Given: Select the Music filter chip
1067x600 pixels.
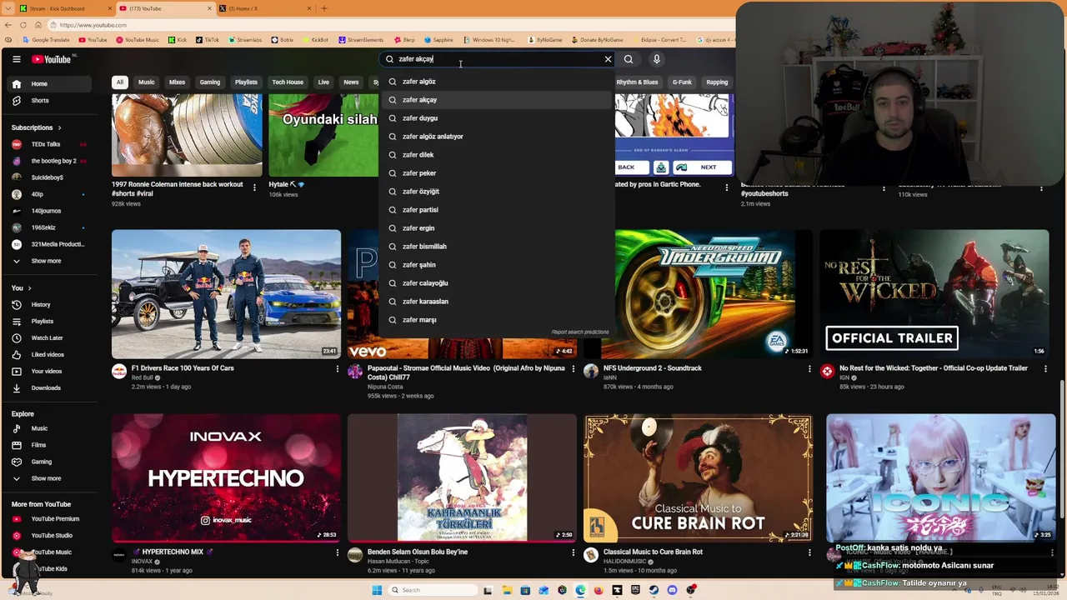Looking at the screenshot, I should pyautogui.click(x=147, y=82).
